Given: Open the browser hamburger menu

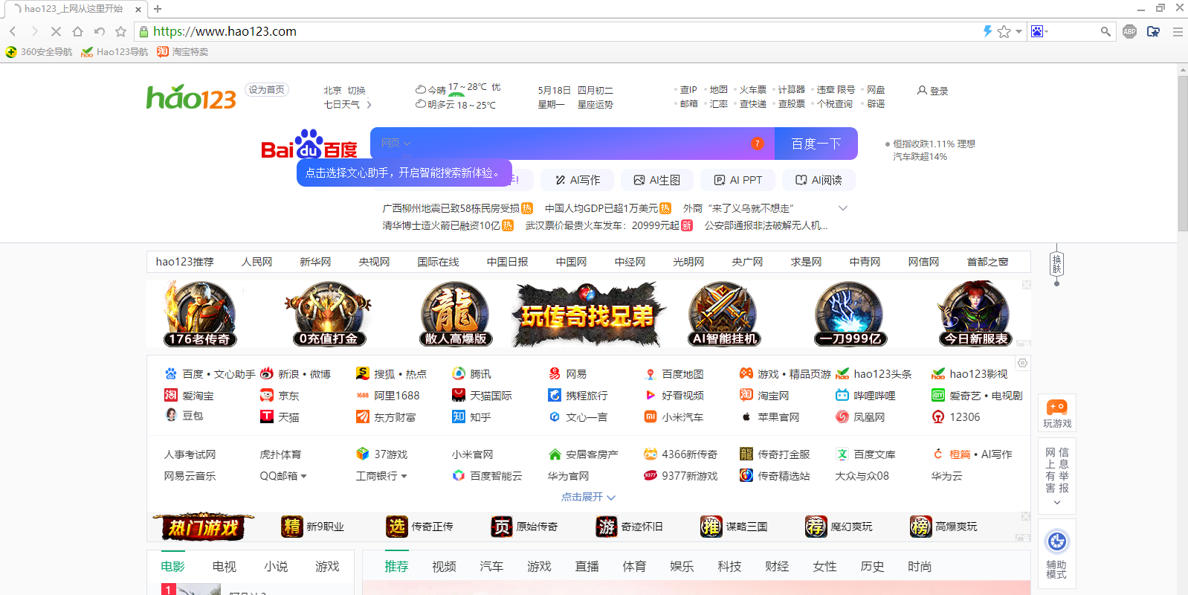Looking at the screenshot, I should pyautogui.click(x=1178, y=31).
